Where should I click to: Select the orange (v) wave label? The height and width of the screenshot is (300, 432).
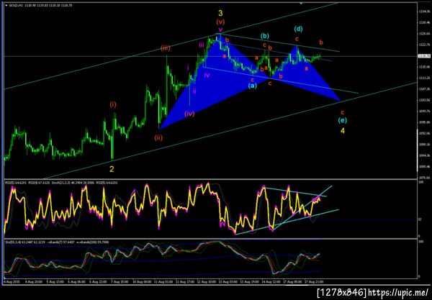pyautogui.click(x=220, y=22)
